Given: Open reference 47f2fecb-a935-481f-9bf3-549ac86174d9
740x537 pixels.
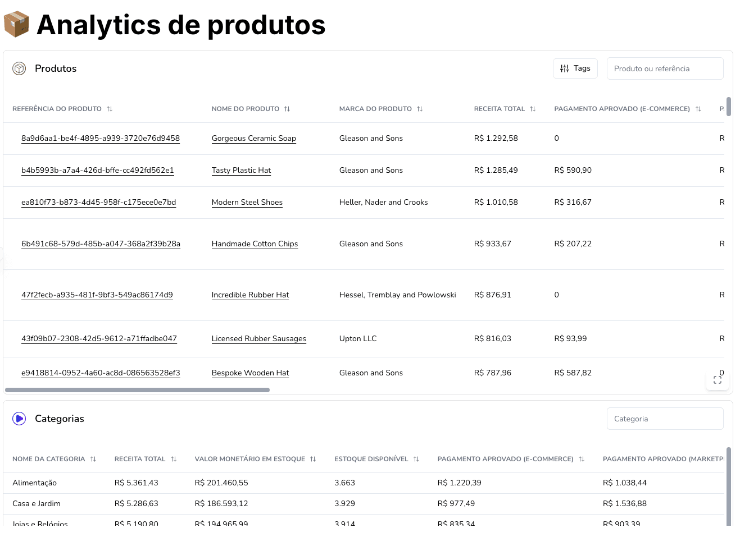Looking at the screenshot, I should coord(97,295).
